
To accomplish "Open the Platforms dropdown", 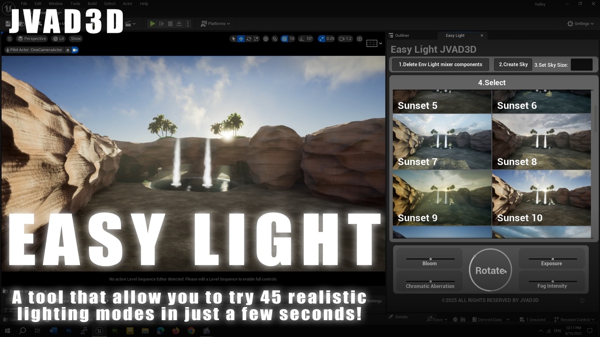I will 216,23.
